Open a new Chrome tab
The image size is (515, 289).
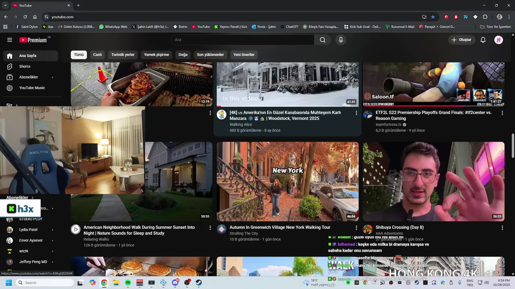[78, 5]
